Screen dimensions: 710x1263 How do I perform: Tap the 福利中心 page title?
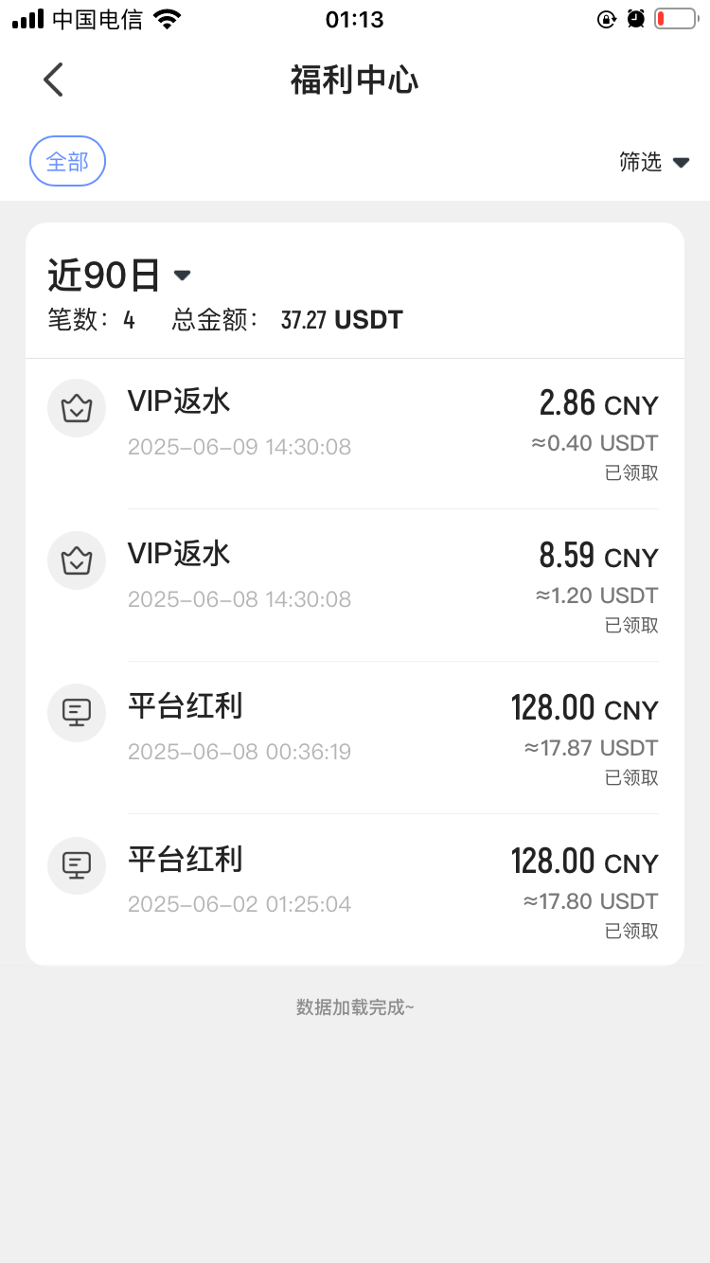click(354, 80)
